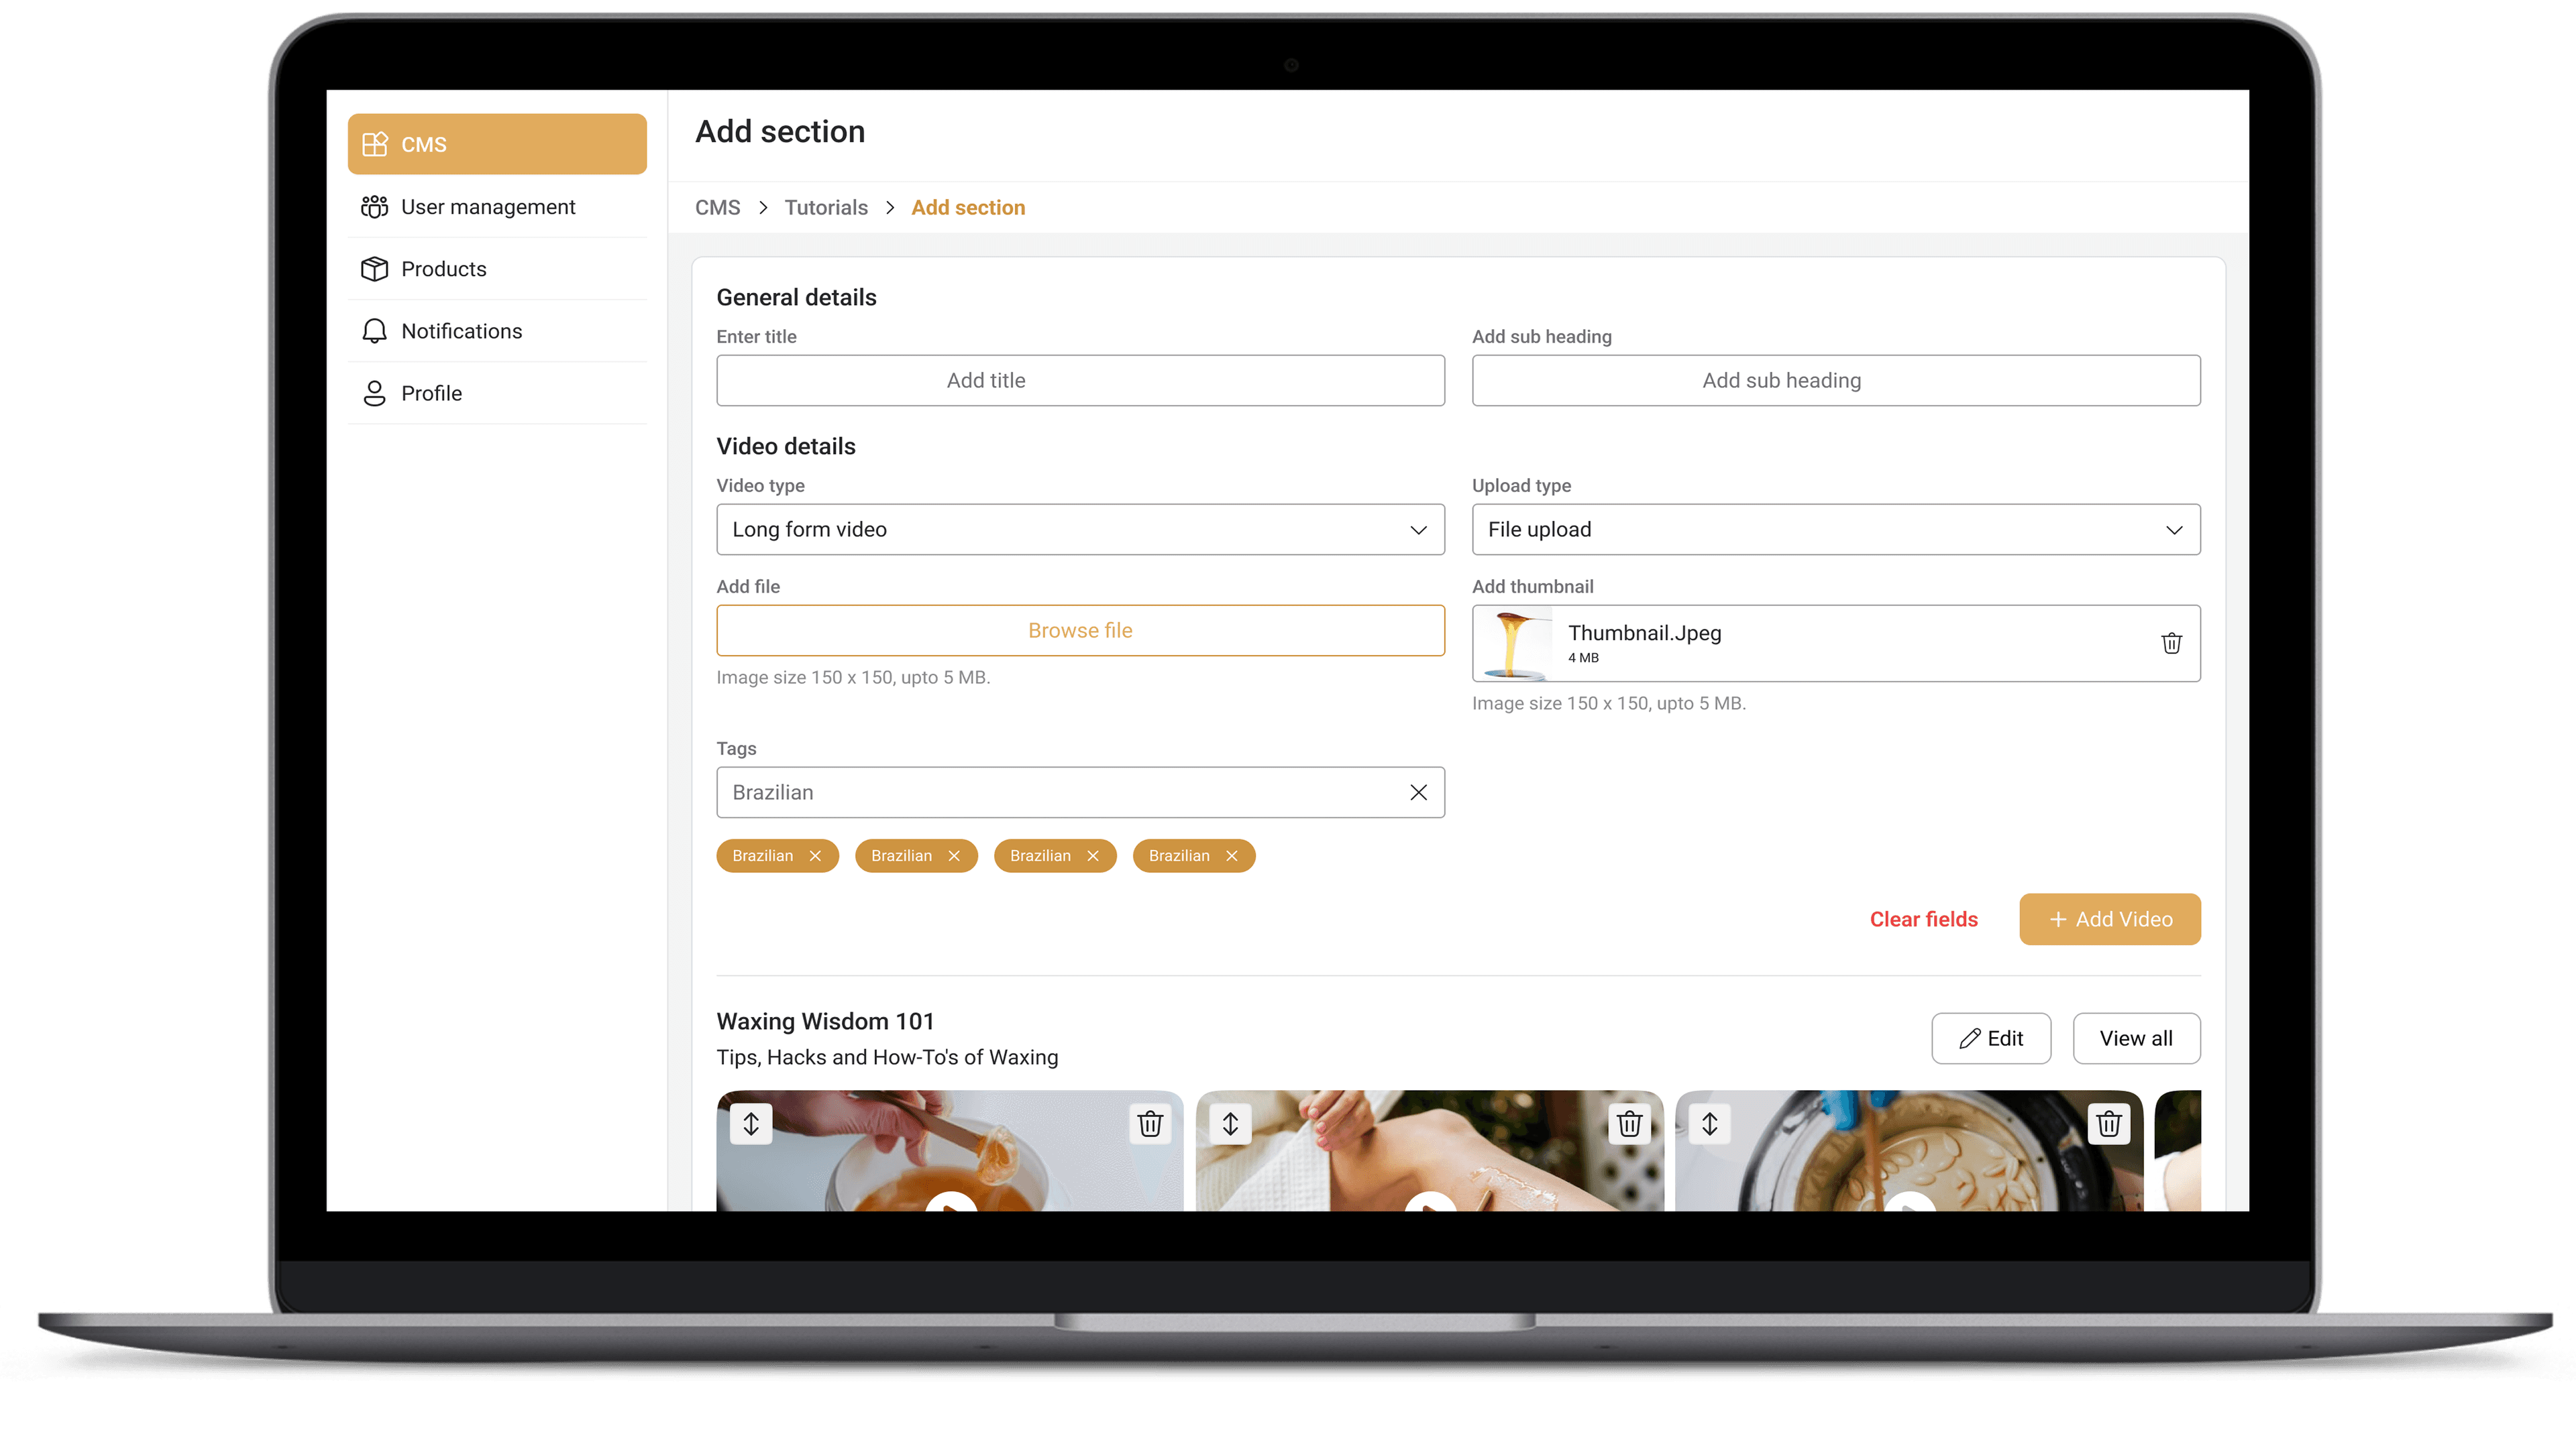Screen dimensions: 2576x1448
Task: Remove the third Brazilian tag chip
Action: click(x=1093, y=855)
